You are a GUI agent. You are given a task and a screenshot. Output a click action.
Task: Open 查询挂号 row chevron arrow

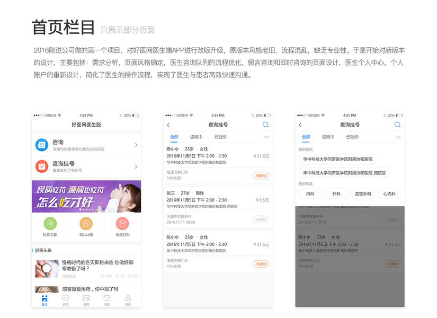coord(136,166)
